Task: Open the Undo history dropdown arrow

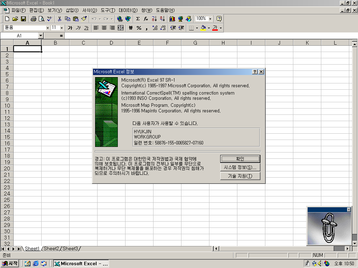Action: tap(100, 19)
